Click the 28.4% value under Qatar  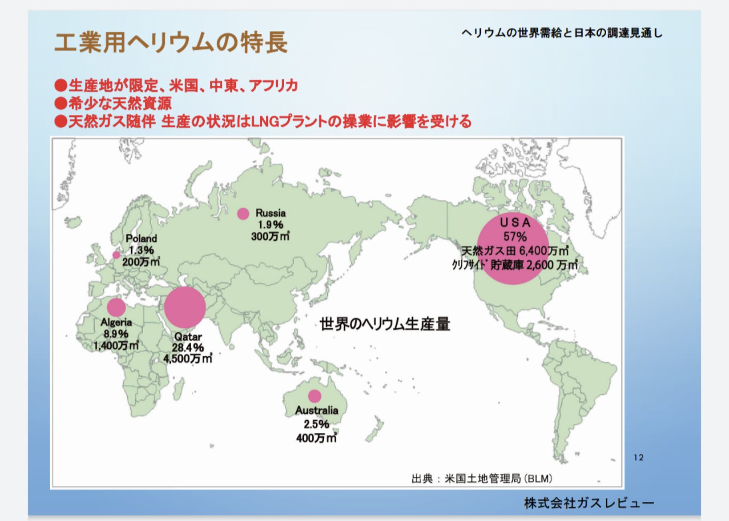(188, 348)
